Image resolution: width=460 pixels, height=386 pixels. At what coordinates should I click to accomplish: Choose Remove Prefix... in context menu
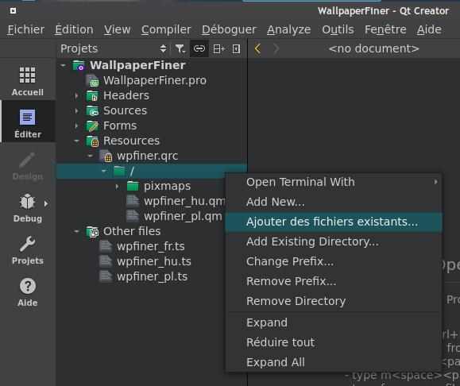334,281
